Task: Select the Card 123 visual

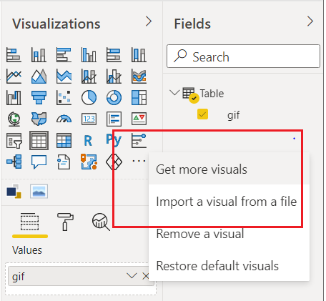Action: coord(89,119)
